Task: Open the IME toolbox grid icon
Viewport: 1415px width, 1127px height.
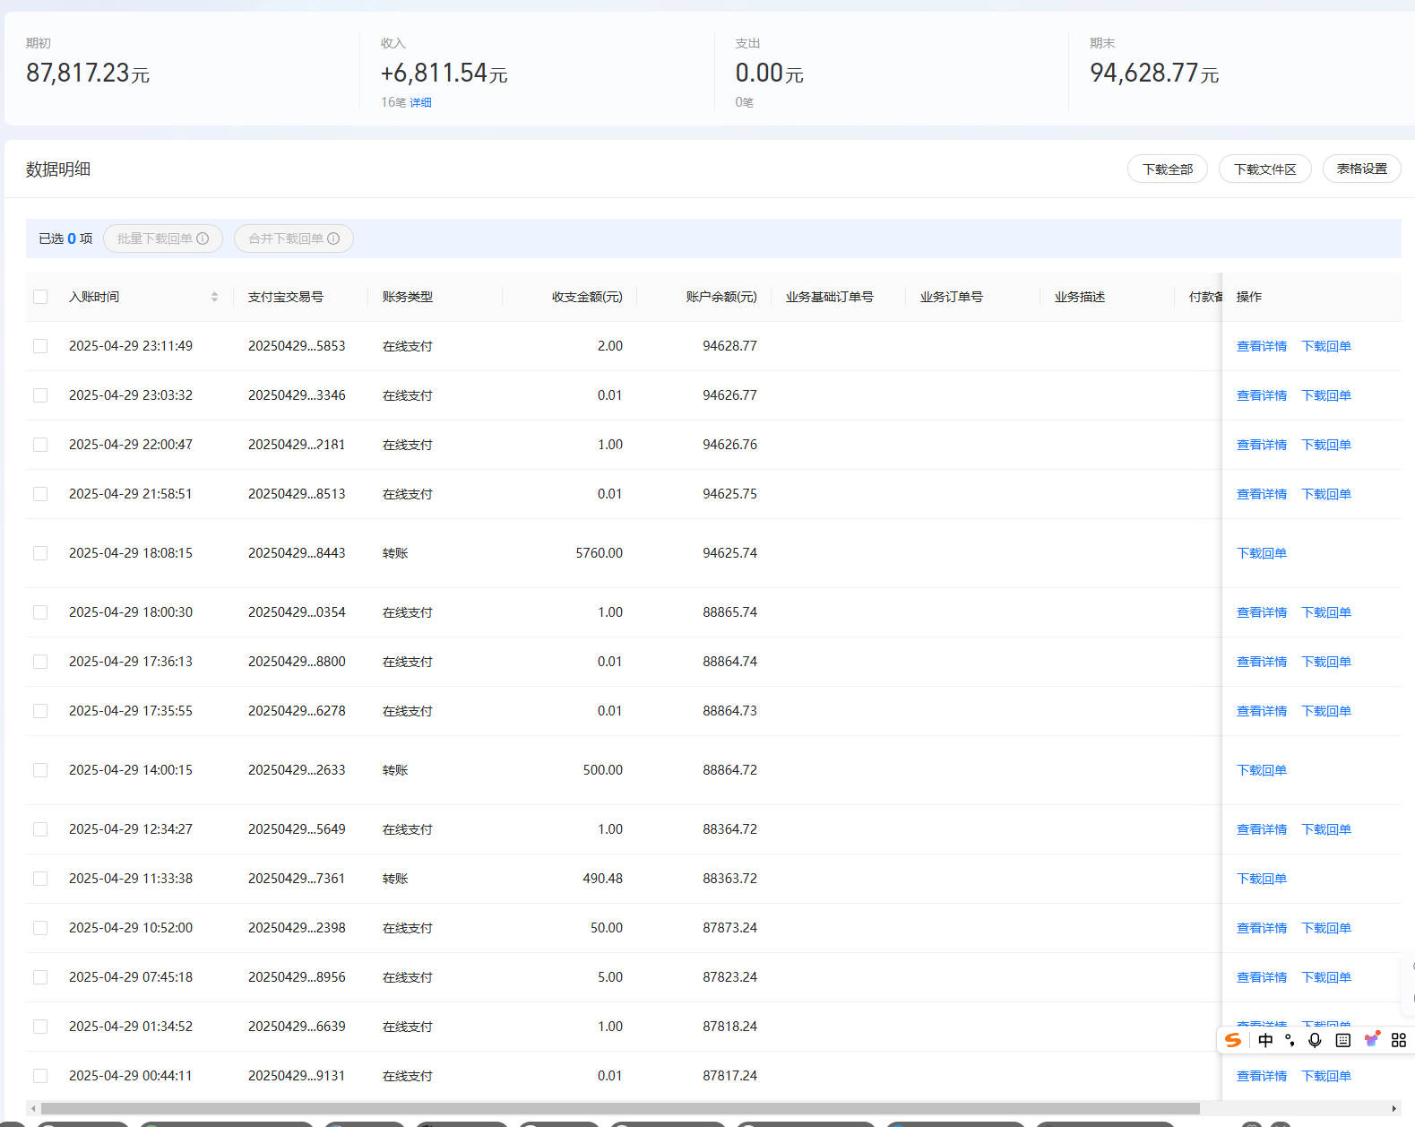Action: pyautogui.click(x=1399, y=1040)
